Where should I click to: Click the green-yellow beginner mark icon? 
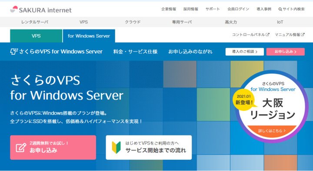[x=116, y=148]
